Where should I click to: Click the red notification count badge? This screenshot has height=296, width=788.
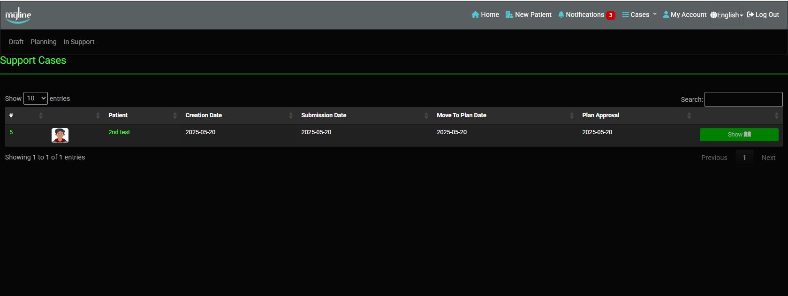pos(610,15)
